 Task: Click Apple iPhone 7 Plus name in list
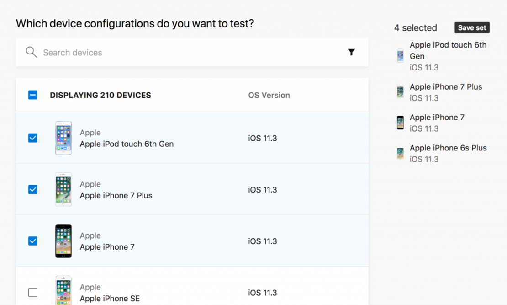pyautogui.click(x=116, y=196)
